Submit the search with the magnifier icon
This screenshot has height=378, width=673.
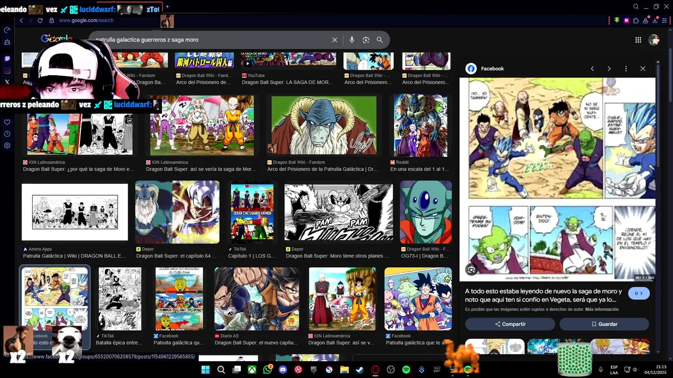click(380, 40)
